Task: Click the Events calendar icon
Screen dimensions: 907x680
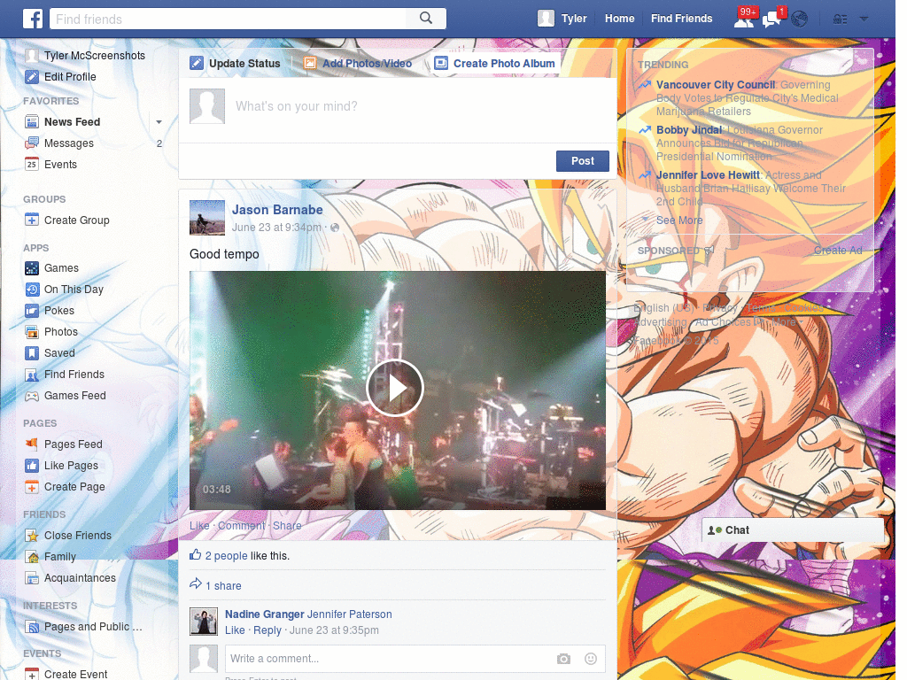Action: coord(32,164)
